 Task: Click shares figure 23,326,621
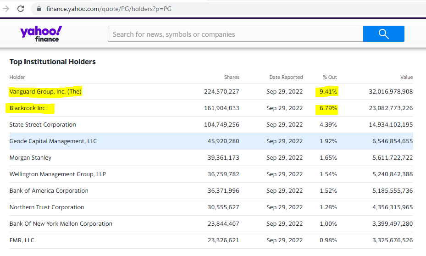pyautogui.click(x=223, y=240)
